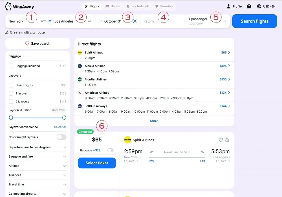This screenshot has height=197, width=282.
Task: Show More direct flights
Action: tap(154, 121)
